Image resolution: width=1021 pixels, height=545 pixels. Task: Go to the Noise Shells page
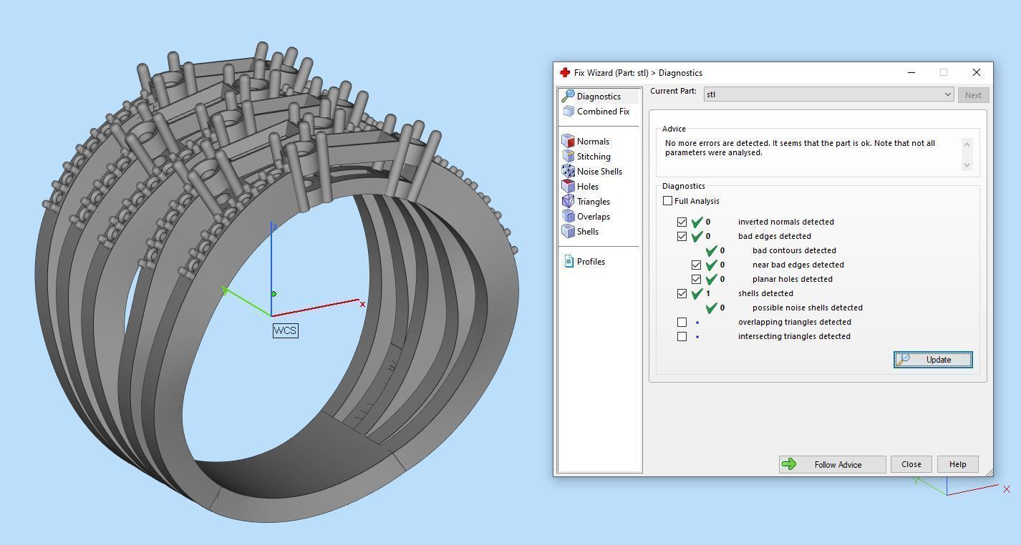coord(599,172)
